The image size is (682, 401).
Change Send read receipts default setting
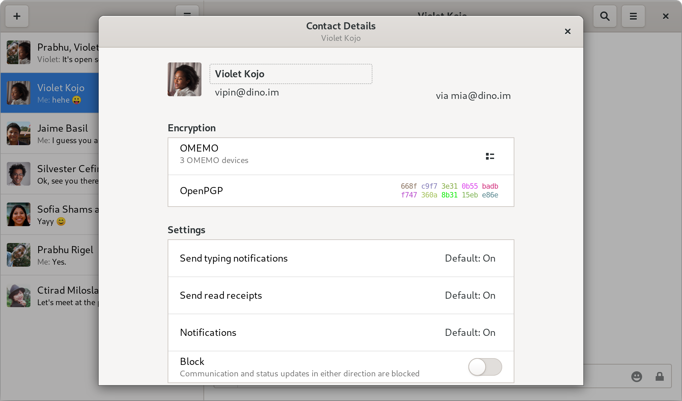[x=470, y=295]
